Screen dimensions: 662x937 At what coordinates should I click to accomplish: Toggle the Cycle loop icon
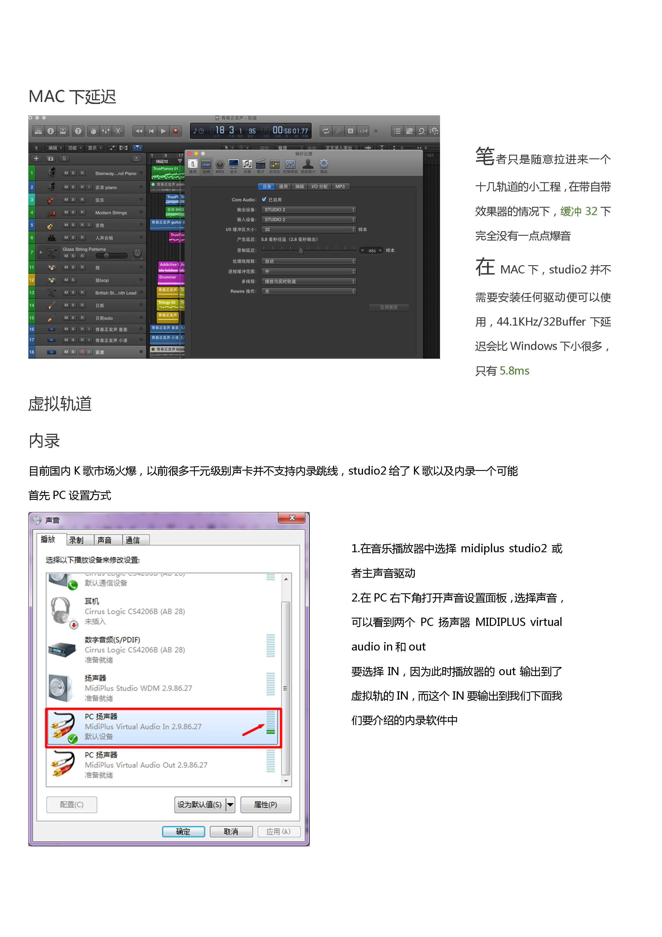[326, 131]
